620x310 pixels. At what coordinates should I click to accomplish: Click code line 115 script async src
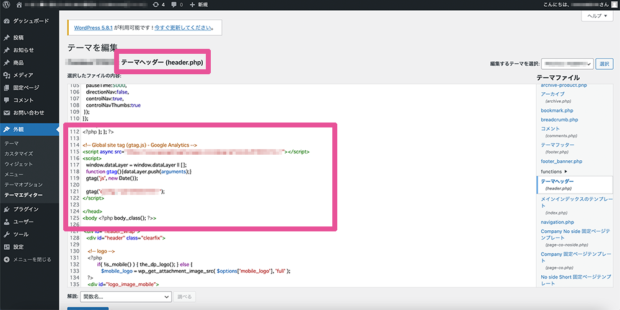click(196, 152)
